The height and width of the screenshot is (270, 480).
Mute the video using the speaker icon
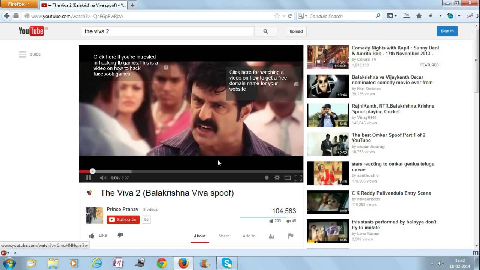click(103, 178)
